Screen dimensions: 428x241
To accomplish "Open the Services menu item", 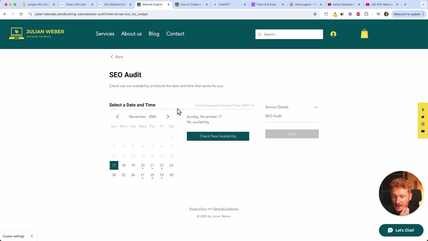I will tap(105, 34).
